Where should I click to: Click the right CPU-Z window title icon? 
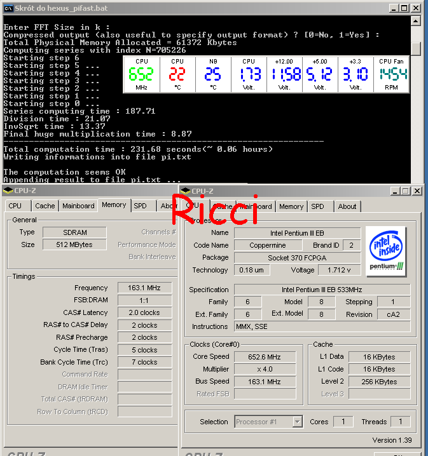point(185,191)
